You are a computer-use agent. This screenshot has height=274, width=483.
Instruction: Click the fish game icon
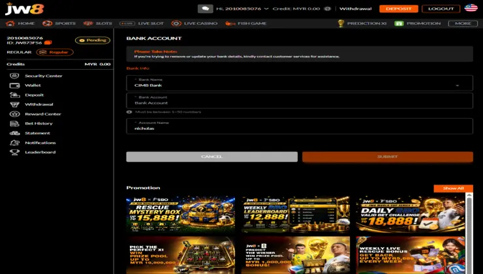[x=230, y=23]
